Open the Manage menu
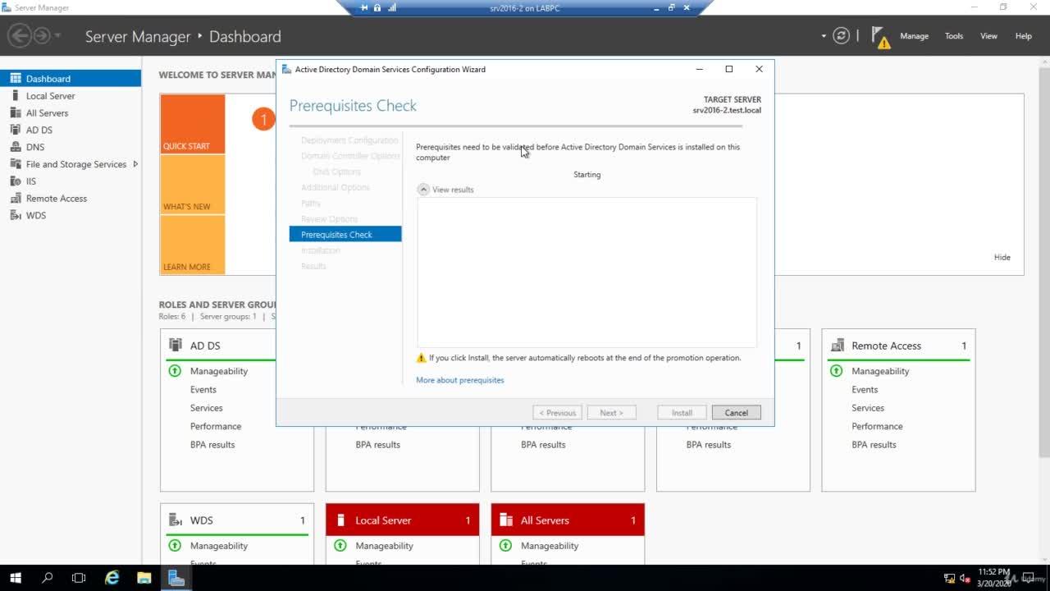 tap(914, 36)
